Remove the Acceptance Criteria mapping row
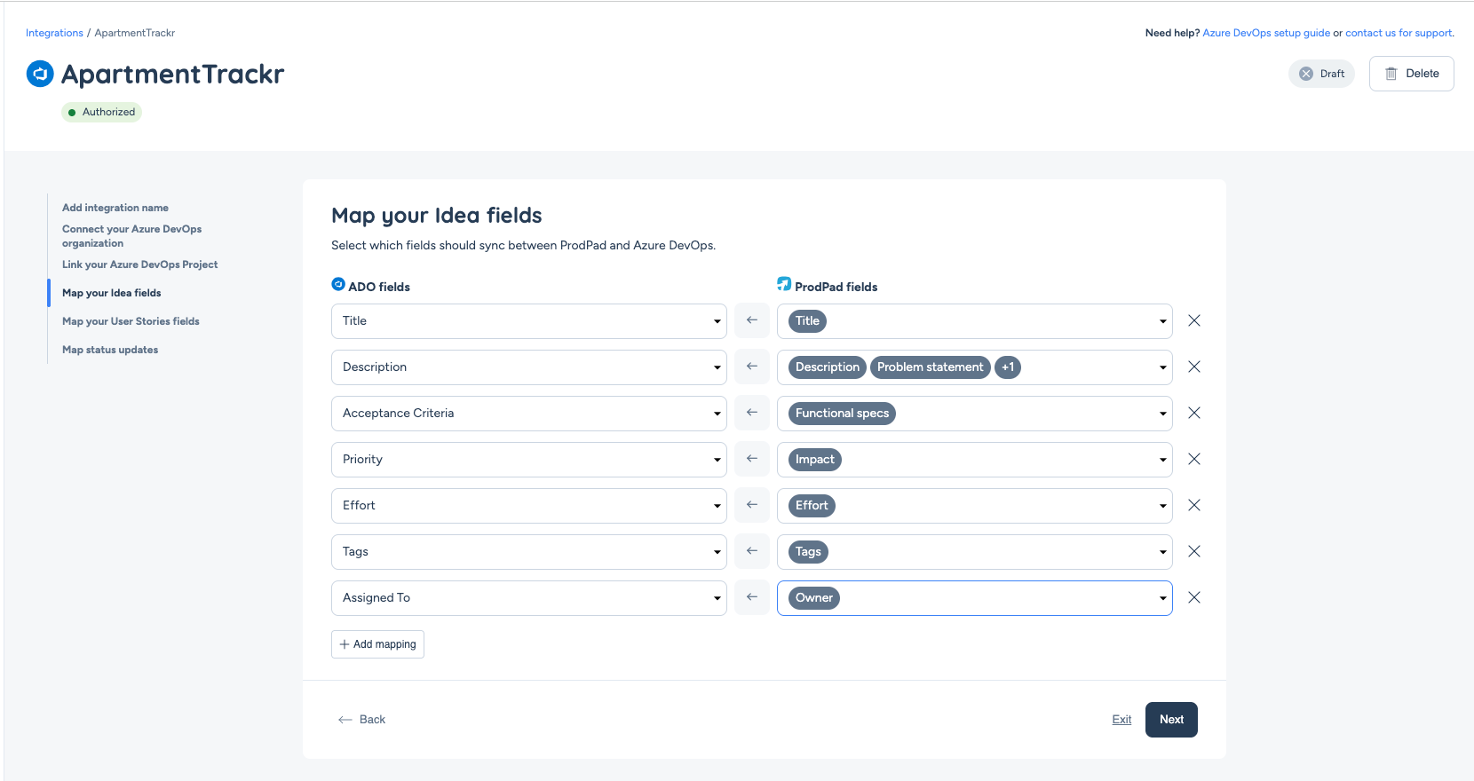1474x781 pixels. (1194, 414)
